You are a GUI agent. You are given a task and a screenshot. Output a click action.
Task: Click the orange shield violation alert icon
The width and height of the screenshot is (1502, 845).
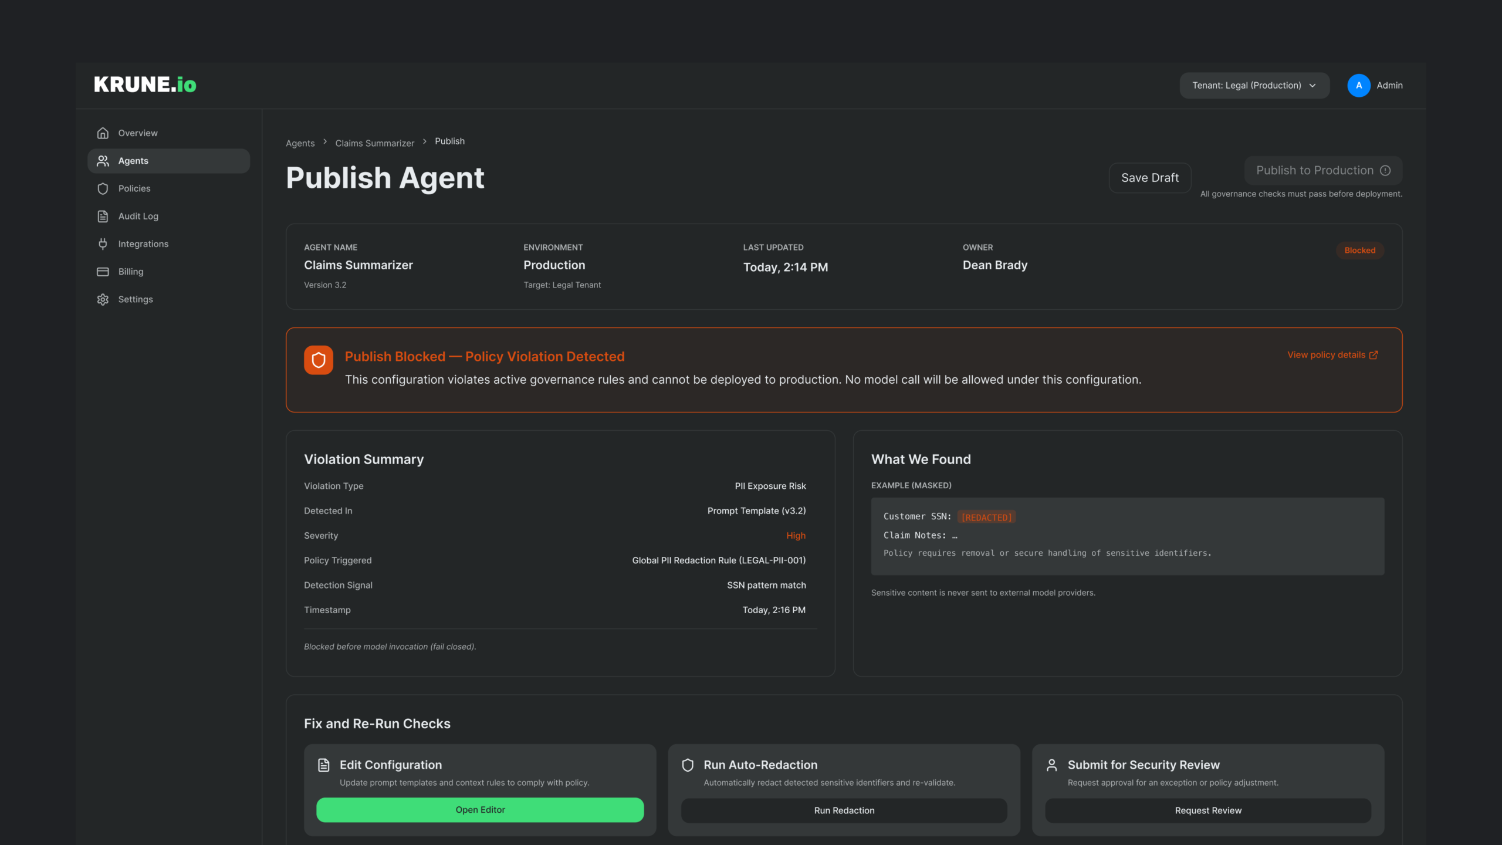pyautogui.click(x=319, y=360)
